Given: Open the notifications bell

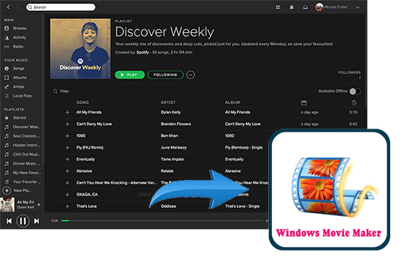Looking at the screenshot, I should coord(291,7).
